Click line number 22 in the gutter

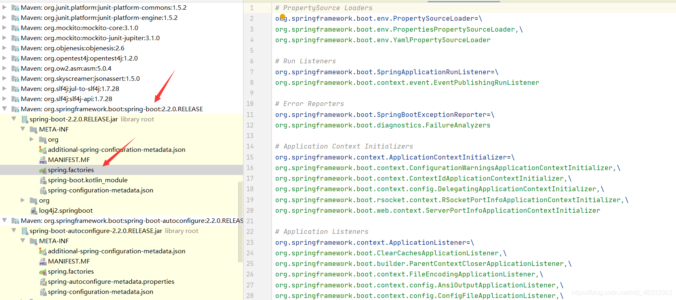[x=250, y=231]
